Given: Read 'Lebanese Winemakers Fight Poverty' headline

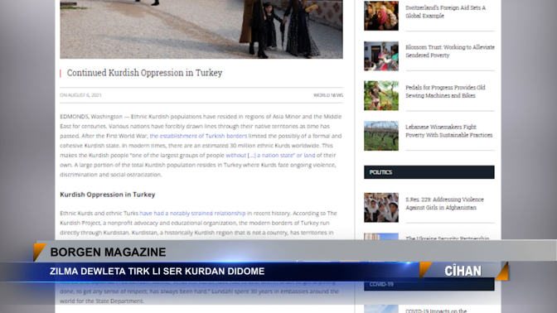Looking at the screenshot, I should pos(449,131).
